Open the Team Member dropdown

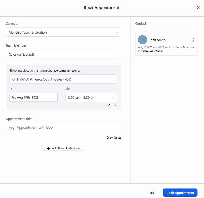pyautogui.click(x=64, y=54)
